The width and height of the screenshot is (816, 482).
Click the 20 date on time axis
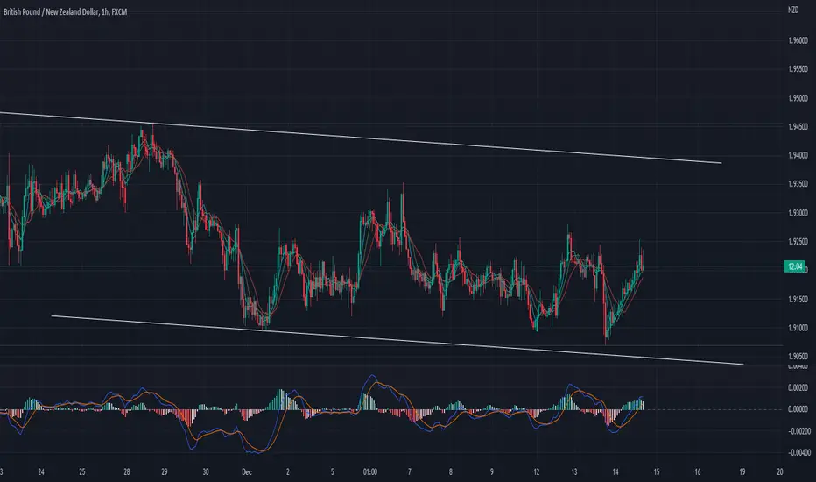(779, 472)
